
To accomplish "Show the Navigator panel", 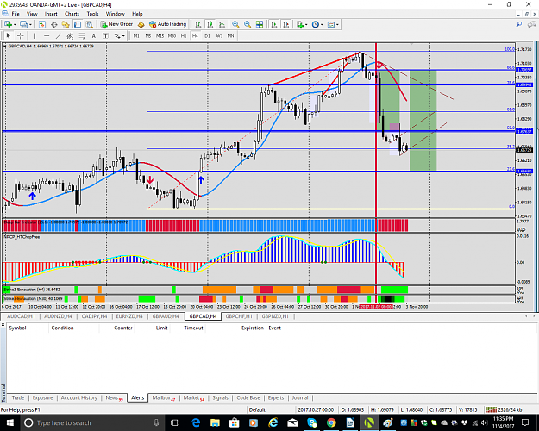I will (x=66, y=24).
